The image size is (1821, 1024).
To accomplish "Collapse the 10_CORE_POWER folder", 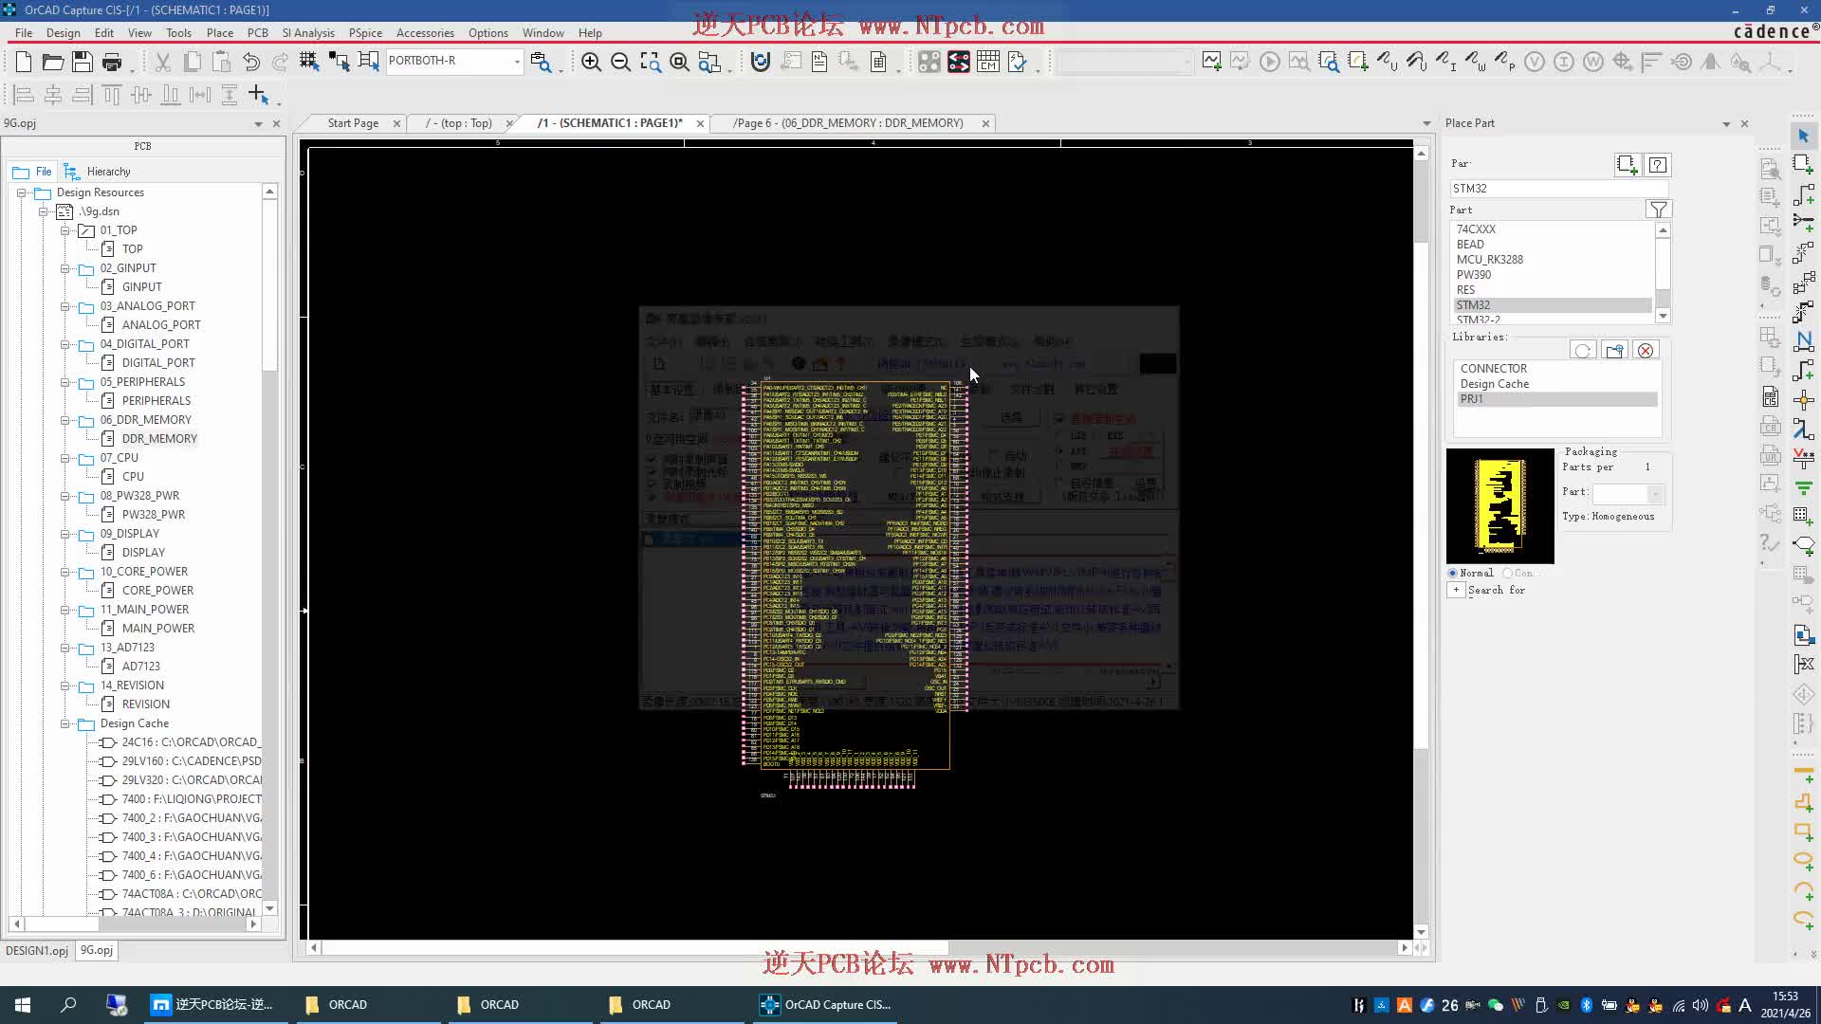I will click(65, 572).
